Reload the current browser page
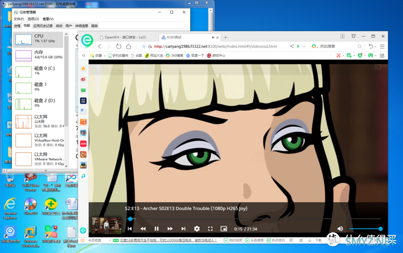Image resolution: width=403 pixels, height=253 pixels. click(119, 46)
